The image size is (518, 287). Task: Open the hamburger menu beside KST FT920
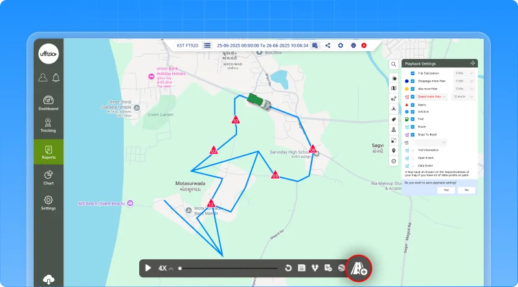pos(207,45)
